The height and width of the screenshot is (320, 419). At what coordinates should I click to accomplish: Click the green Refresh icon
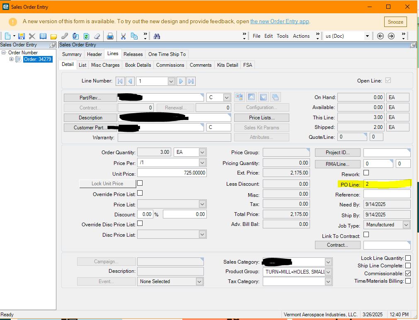tap(86, 36)
